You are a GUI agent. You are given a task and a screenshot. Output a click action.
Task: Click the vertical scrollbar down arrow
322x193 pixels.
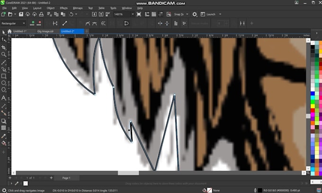pyautogui.click(x=308, y=168)
